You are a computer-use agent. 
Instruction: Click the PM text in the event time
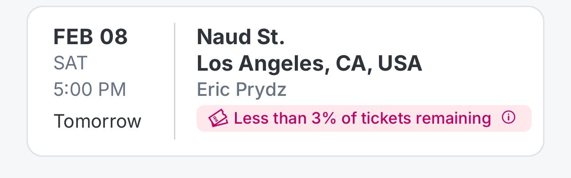tap(112, 90)
